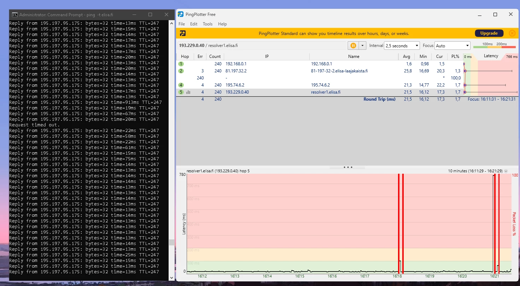The height and width of the screenshot is (286, 520).
Task: Click the target address field 193.229.0.40
Action: 262,46
